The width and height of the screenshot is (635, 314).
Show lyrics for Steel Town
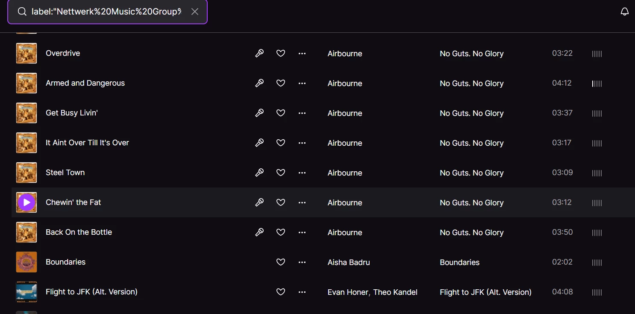(x=259, y=173)
